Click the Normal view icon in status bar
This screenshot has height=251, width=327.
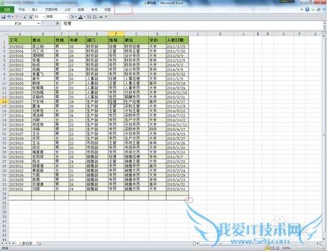tap(267, 248)
